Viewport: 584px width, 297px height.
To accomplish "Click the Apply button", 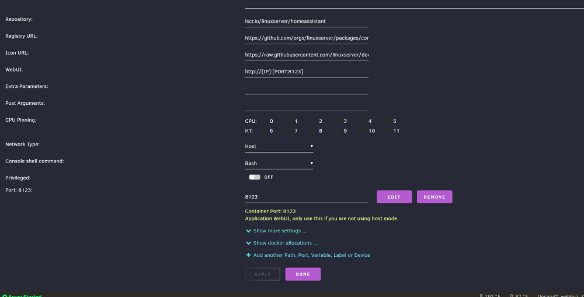I will tap(263, 274).
